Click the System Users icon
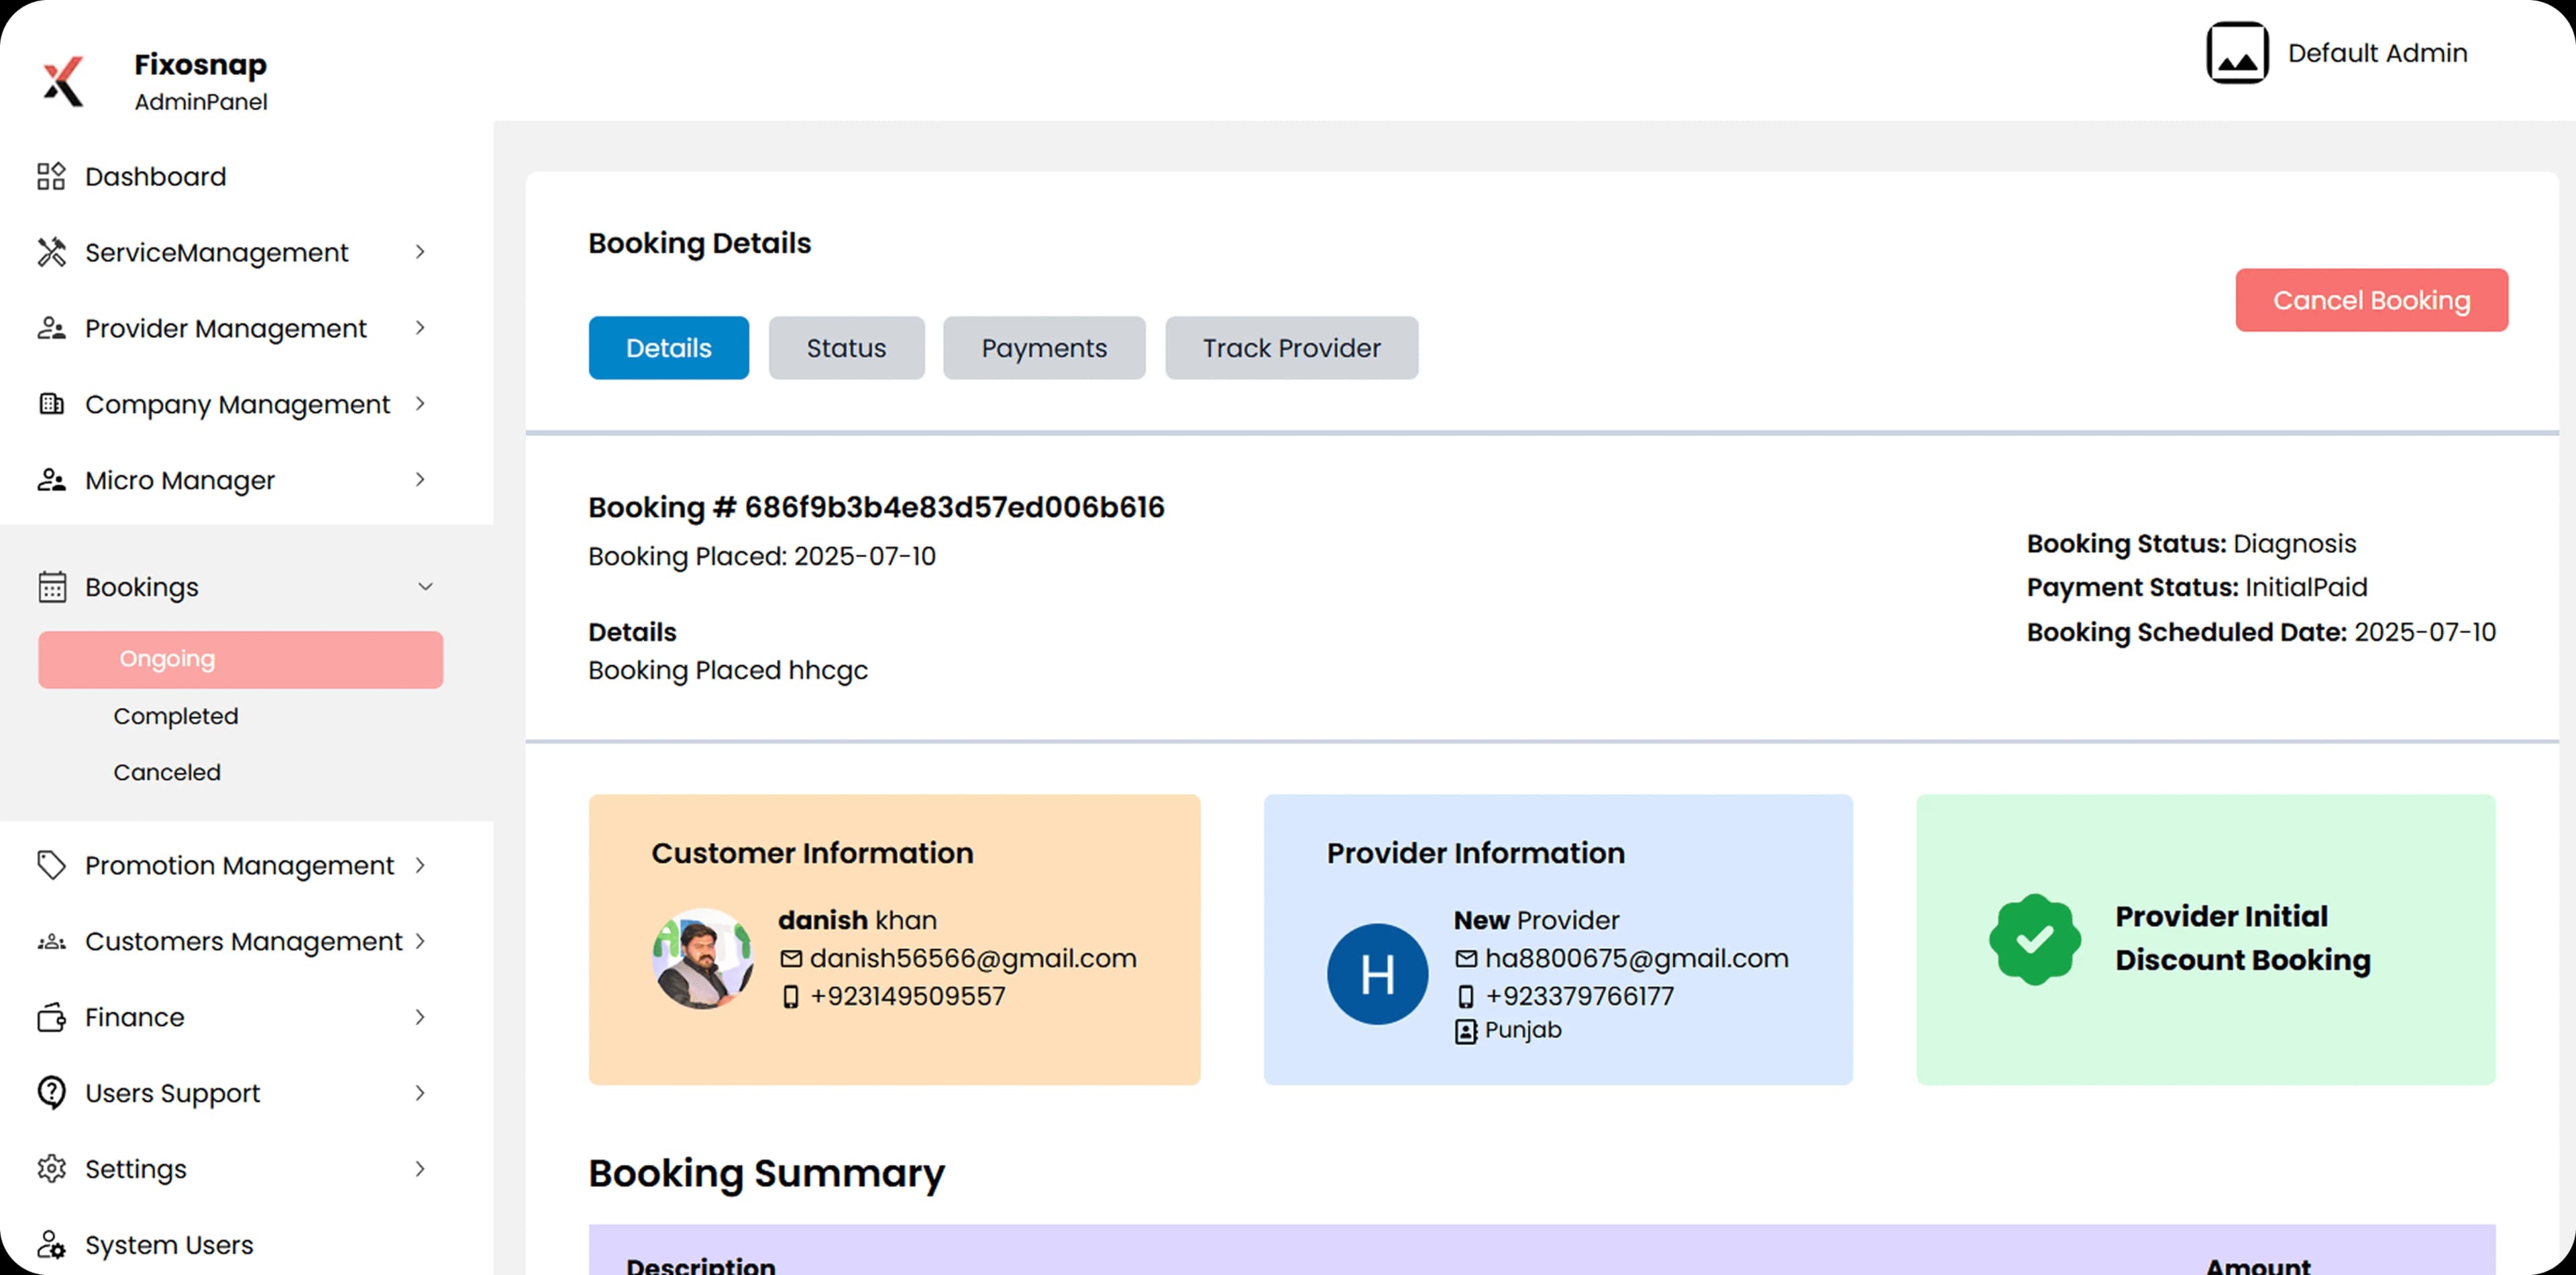 (51, 1245)
